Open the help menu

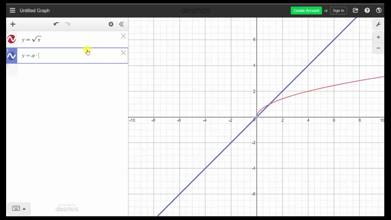coord(367,10)
